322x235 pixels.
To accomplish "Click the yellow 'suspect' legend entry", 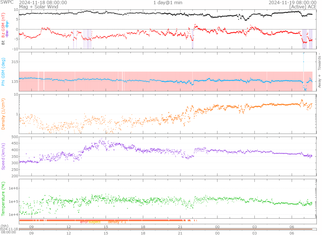I will click(94, 222).
